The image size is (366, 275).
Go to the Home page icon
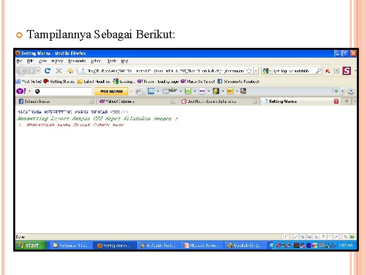pyautogui.click(x=70, y=71)
